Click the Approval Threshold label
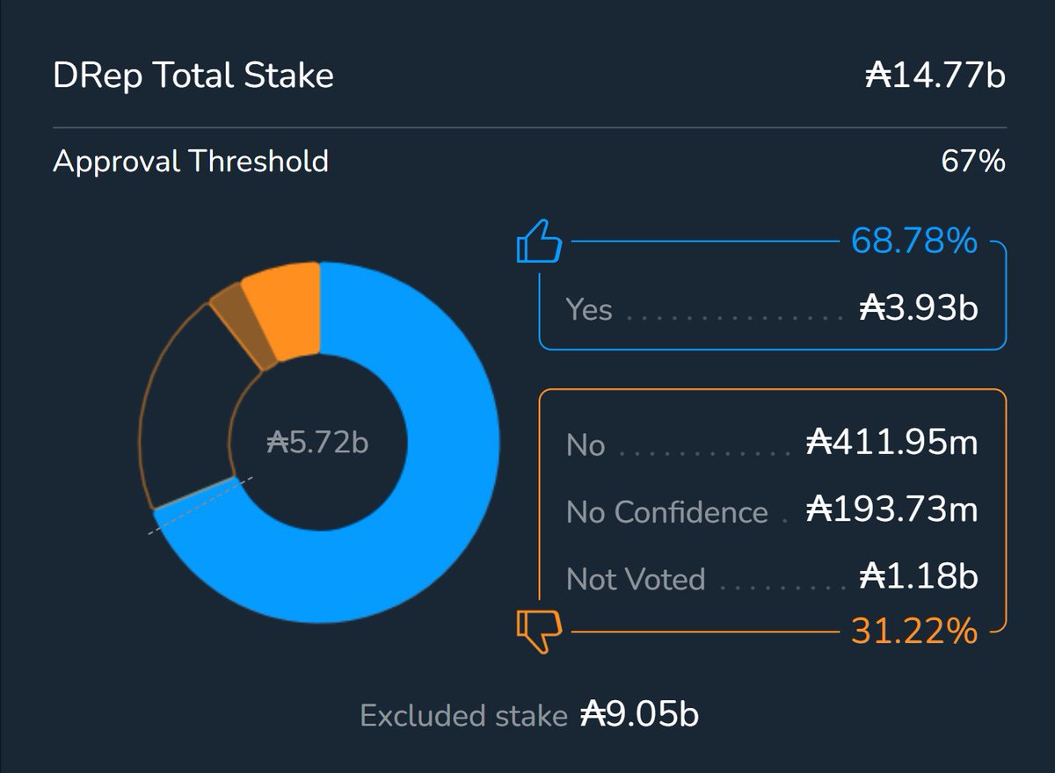1055x773 pixels. 191,162
